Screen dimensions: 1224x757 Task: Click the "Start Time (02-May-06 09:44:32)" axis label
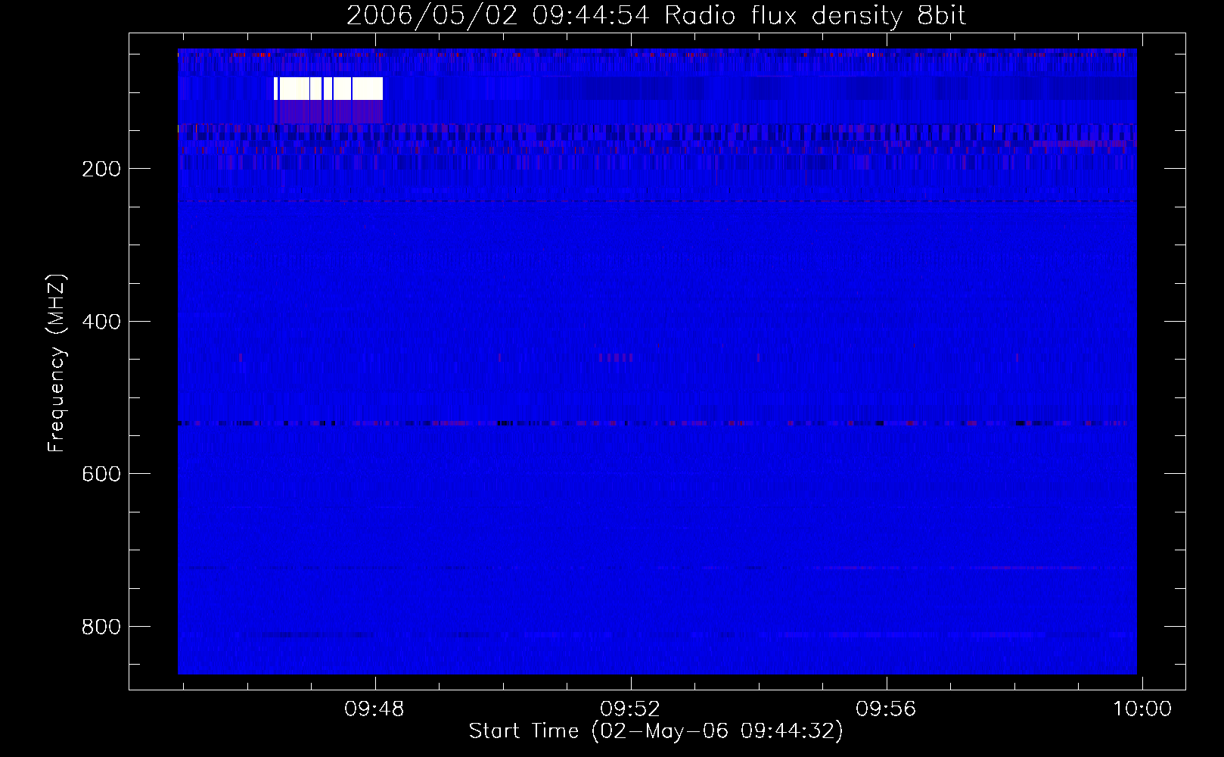click(x=656, y=731)
